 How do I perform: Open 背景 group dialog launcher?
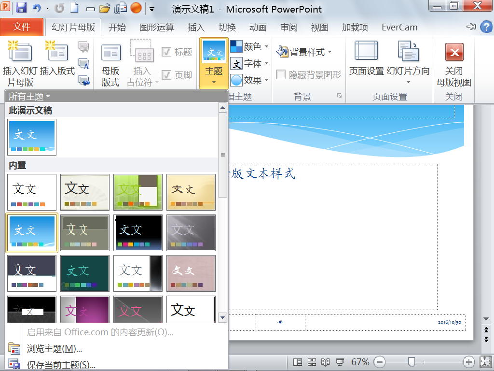[339, 96]
